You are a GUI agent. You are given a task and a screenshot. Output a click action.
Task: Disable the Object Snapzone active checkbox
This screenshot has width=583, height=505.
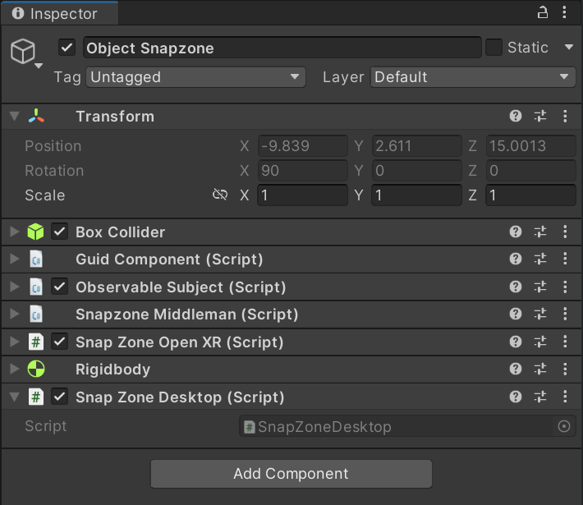point(67,48)
